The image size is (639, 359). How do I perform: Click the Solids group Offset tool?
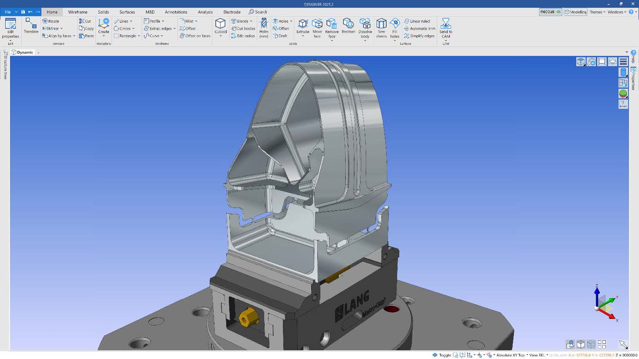[281, 28]
